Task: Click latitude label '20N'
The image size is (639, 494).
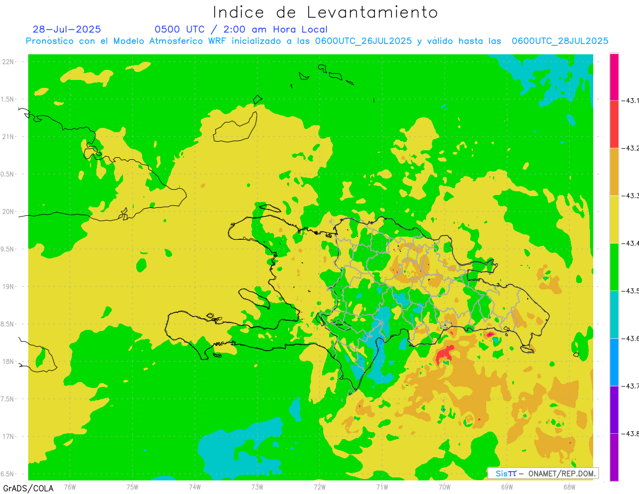Action: (8, 212)
